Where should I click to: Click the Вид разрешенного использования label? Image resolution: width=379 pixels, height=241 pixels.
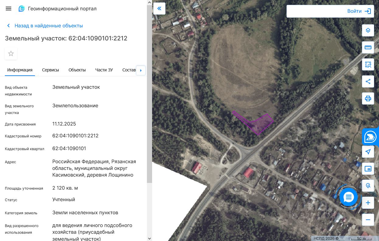coord(22,229)
